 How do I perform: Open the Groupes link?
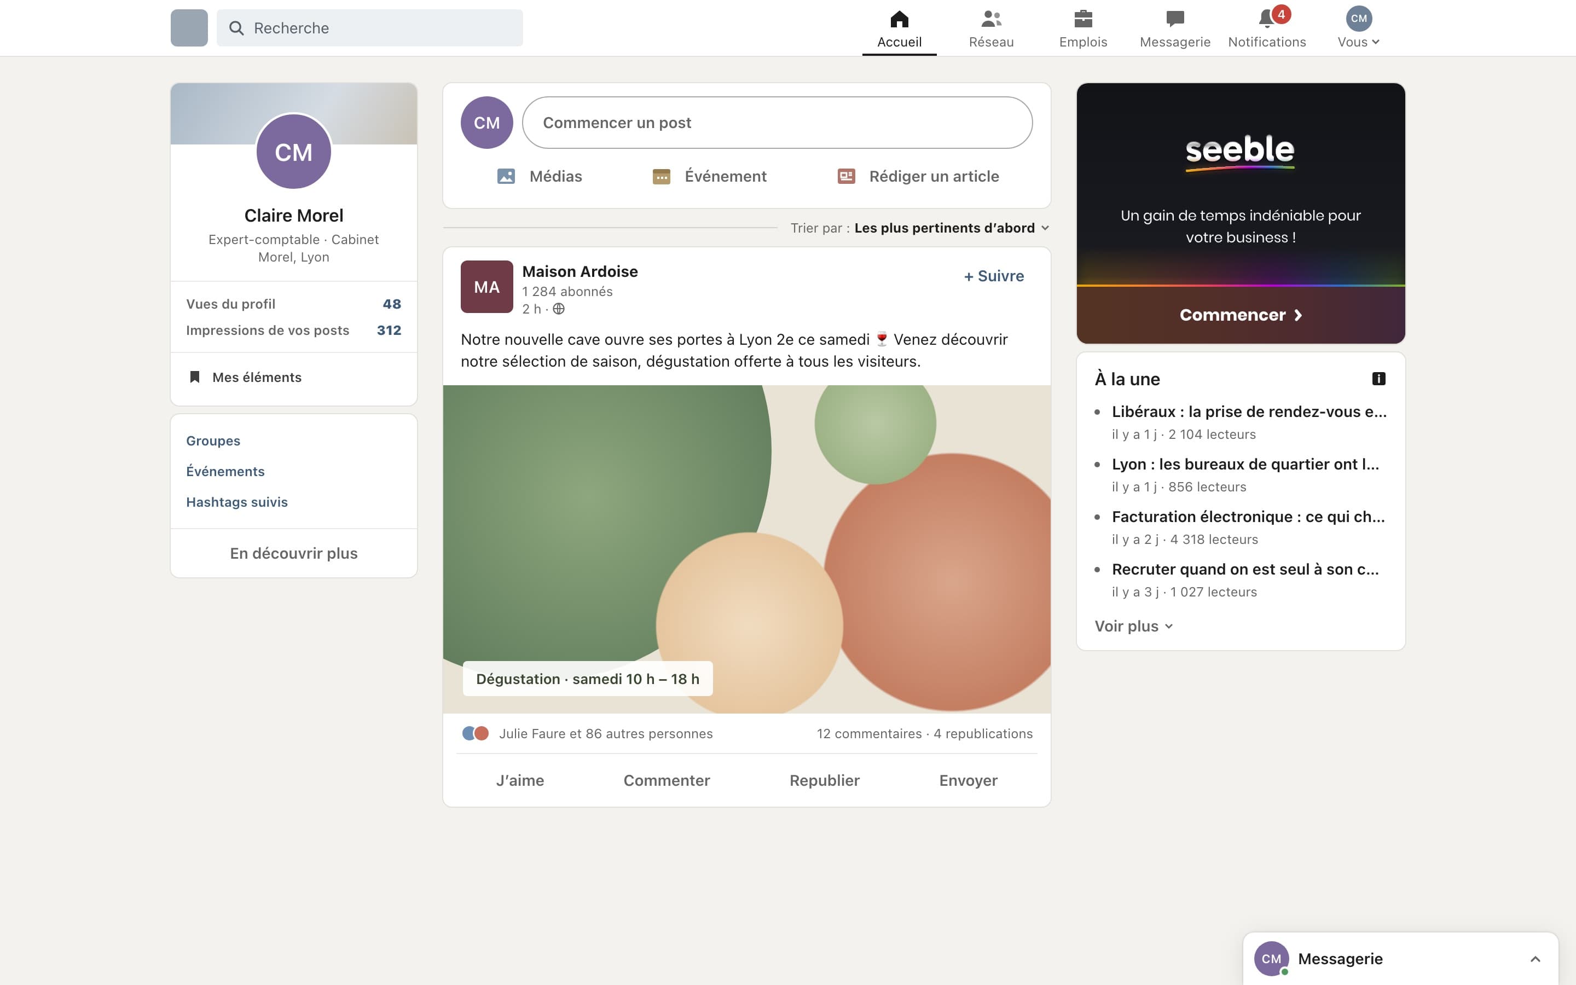[213, 441]
